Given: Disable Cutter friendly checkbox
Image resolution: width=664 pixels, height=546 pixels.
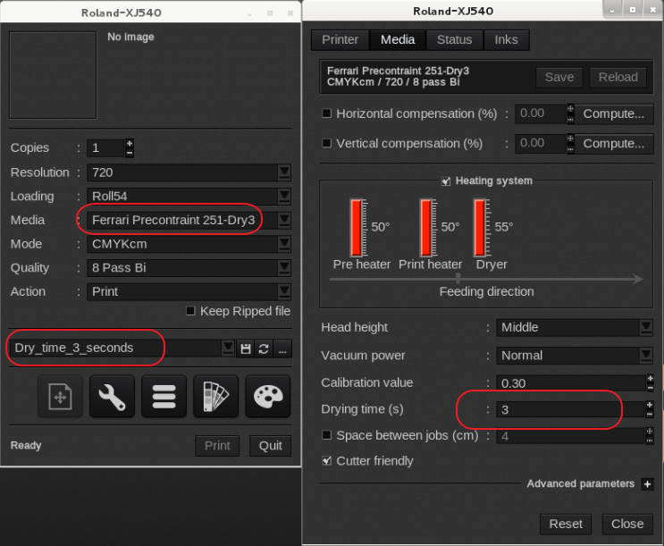Looking at the screenshot, I should [327, 461].
